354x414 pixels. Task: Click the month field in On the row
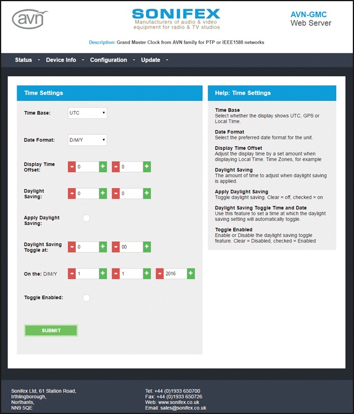(131, 273)
